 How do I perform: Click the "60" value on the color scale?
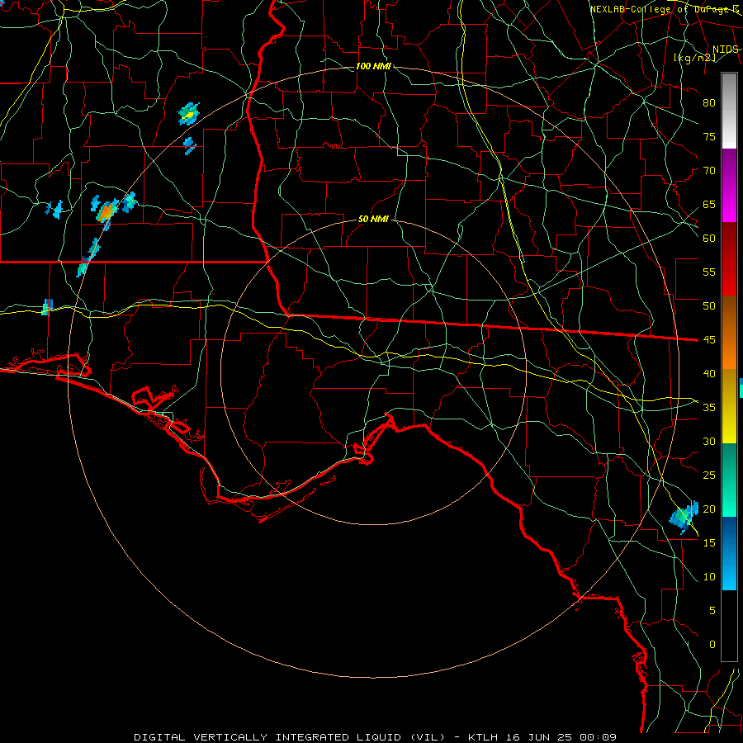click(x=709, y=239)
